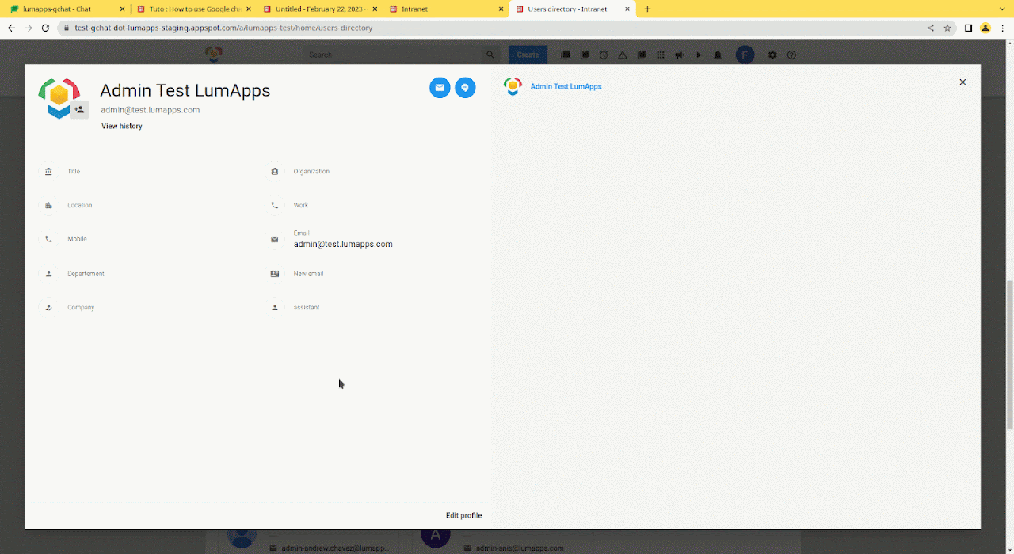The image size is (1014, 554).
Task: Send email via blue envelope button
Action: click(x=440, y=88)
